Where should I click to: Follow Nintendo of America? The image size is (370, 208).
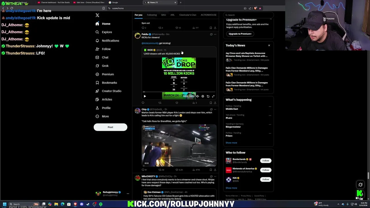pyautogui.click(x=266, y=170)
